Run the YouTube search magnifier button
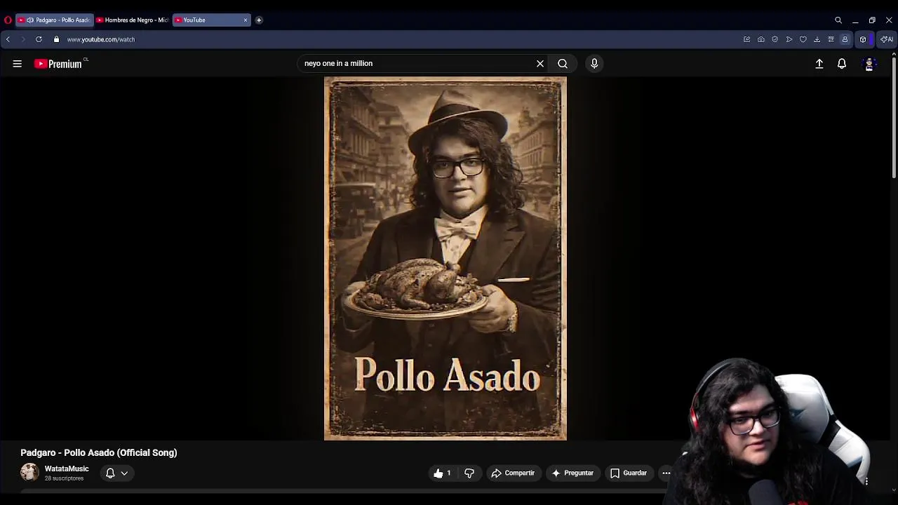This screenshot has height=505, width=898. point(563,64)
